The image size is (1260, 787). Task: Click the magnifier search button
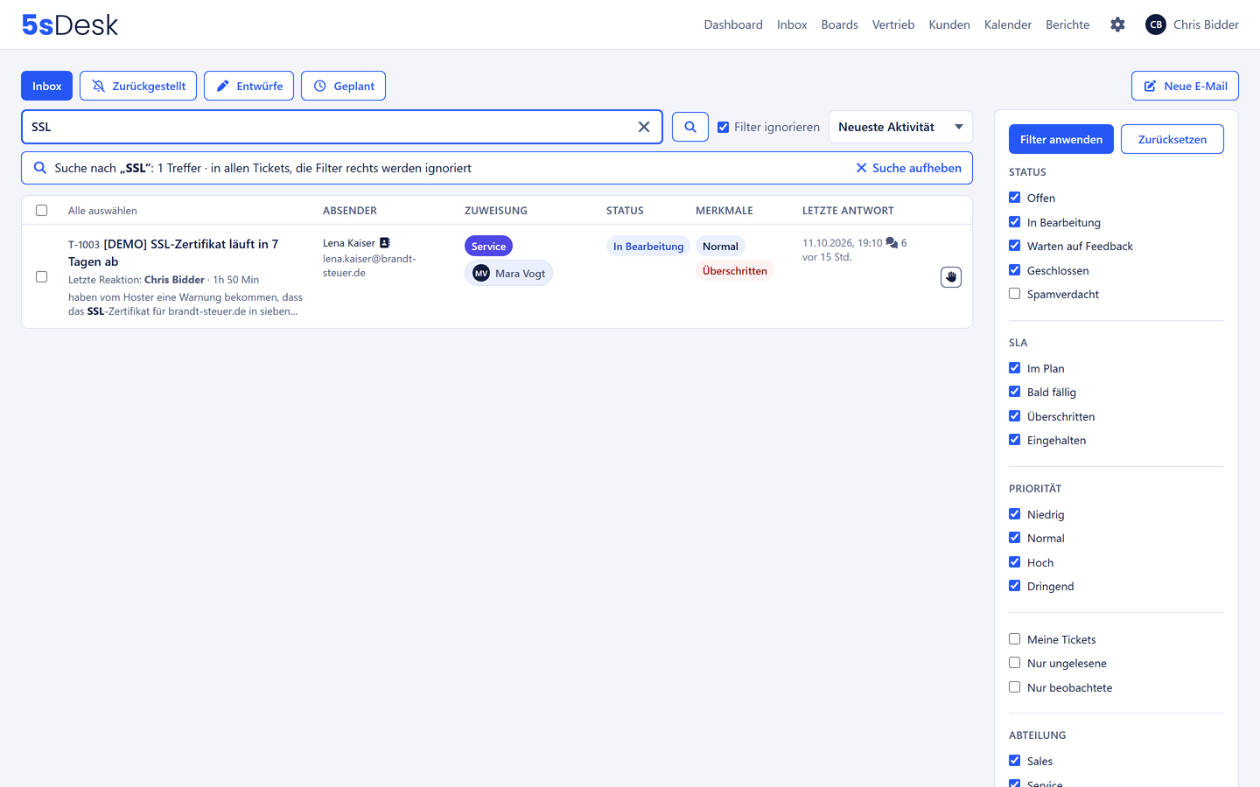tap(690, 127)
